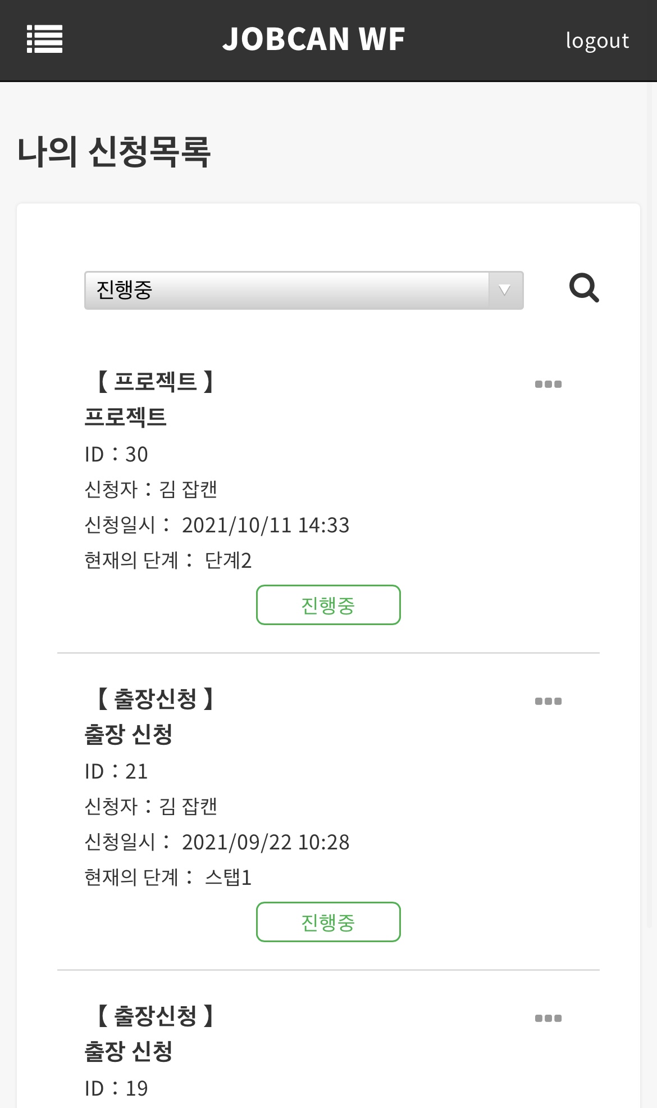Expand the 진행중 status filter dropdown
Viewport: 657px width, 1108px height.
pos(286,290)
